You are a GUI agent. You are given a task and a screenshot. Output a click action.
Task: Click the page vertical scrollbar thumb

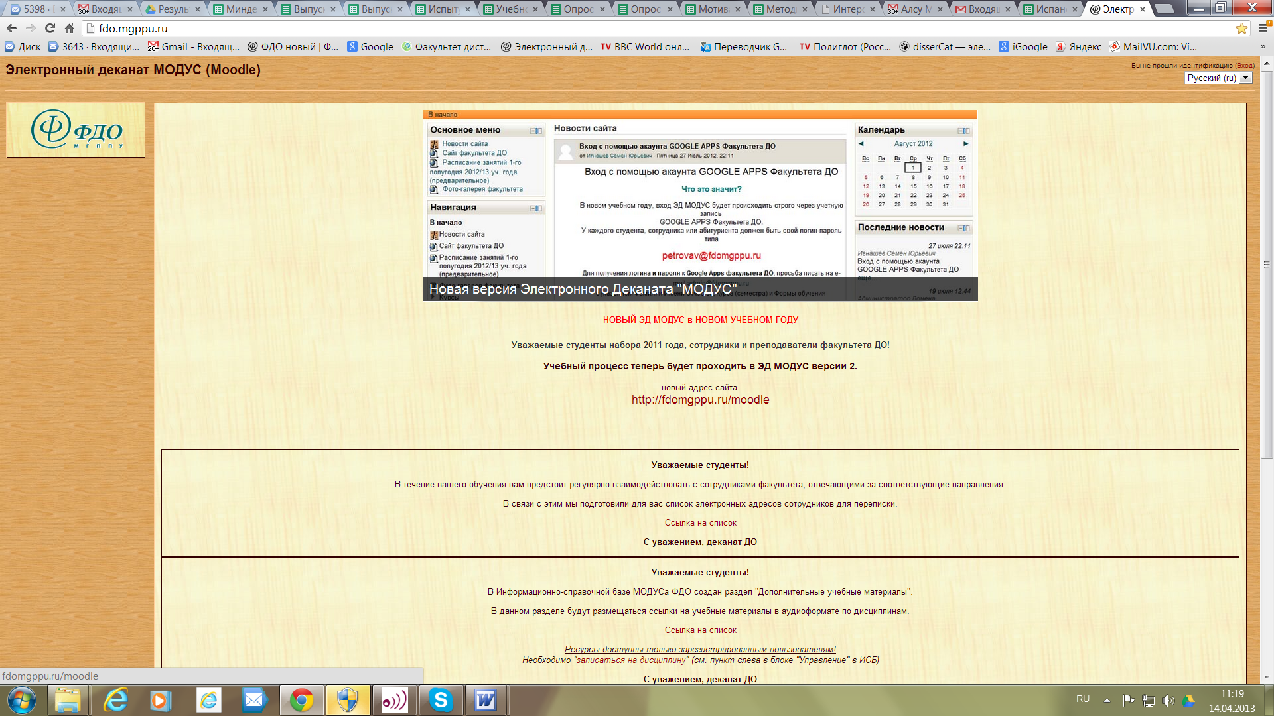click(1267, 264)
